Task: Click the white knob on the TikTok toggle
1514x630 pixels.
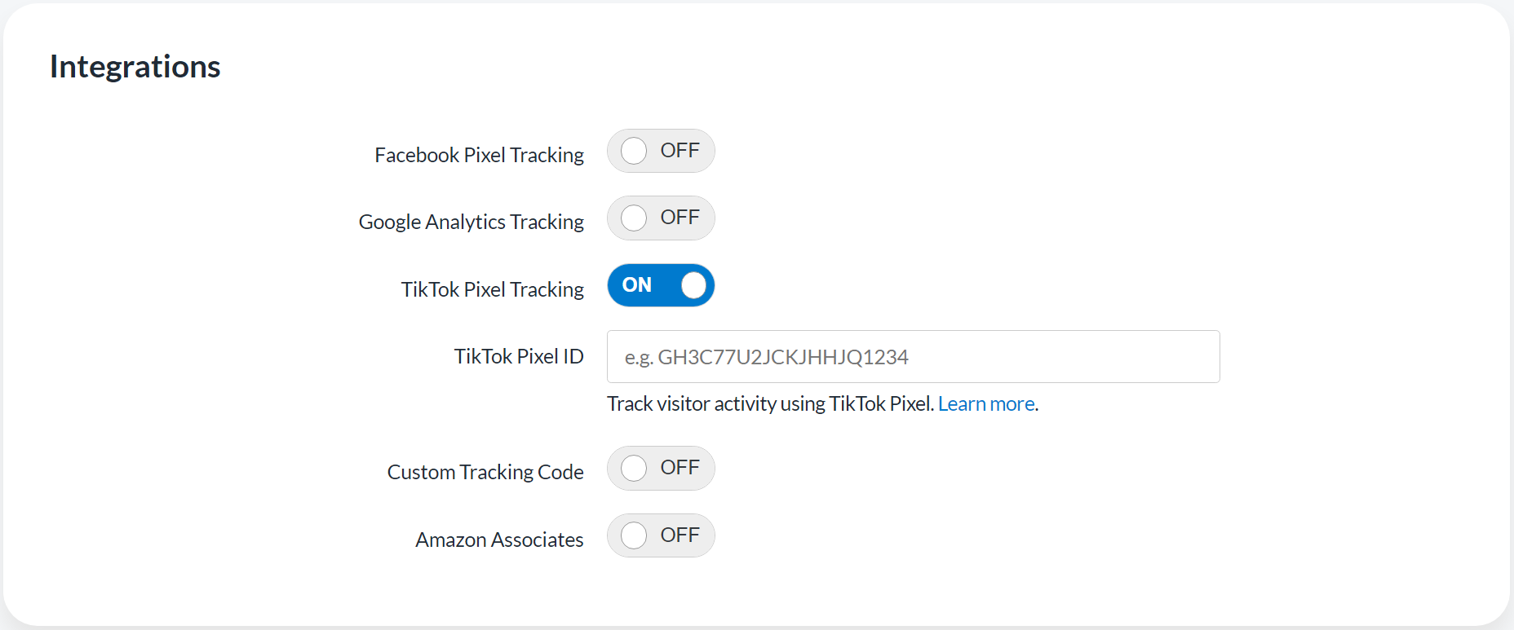Action: [x=693, y=285]
